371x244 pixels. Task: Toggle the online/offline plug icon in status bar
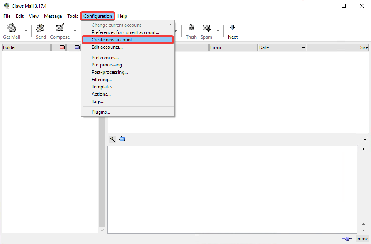tap(347, 239)
